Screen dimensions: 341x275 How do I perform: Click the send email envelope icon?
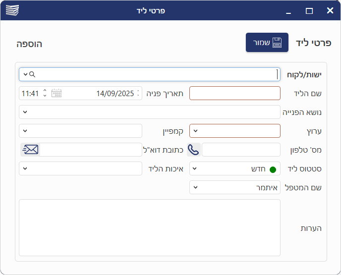[x=30, y=150]
